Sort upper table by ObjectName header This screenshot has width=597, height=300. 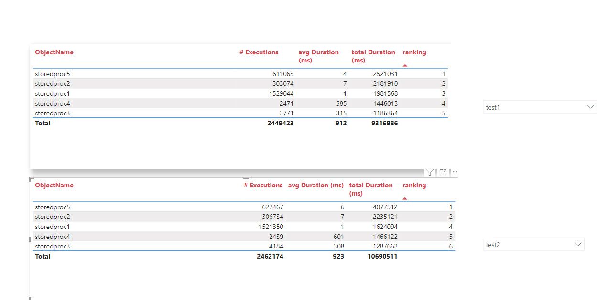pyautogui.click(x=54, y=52)
